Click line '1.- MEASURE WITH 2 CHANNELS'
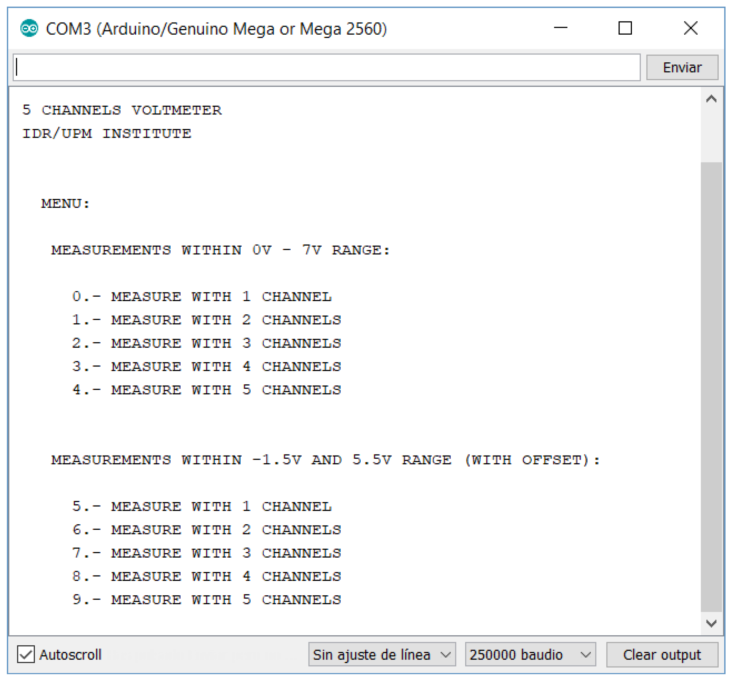The height and width of the screenshot is (685, 734). 207,320
